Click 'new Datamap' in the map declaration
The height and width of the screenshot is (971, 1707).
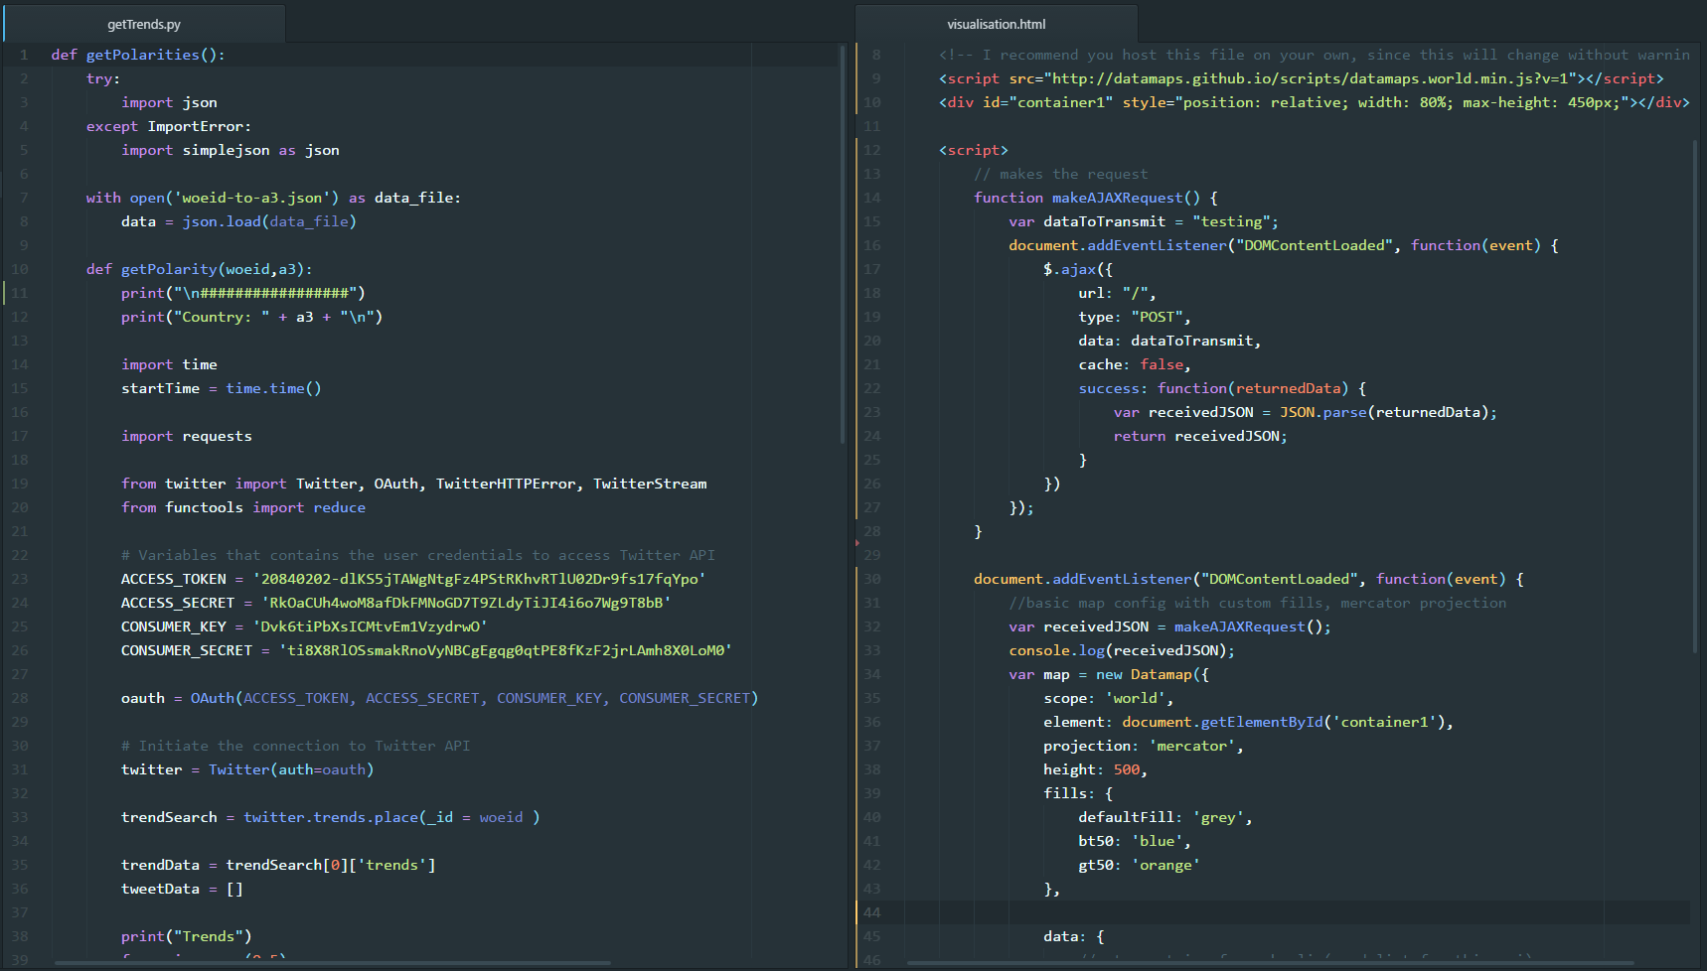tap(1144, 674)
